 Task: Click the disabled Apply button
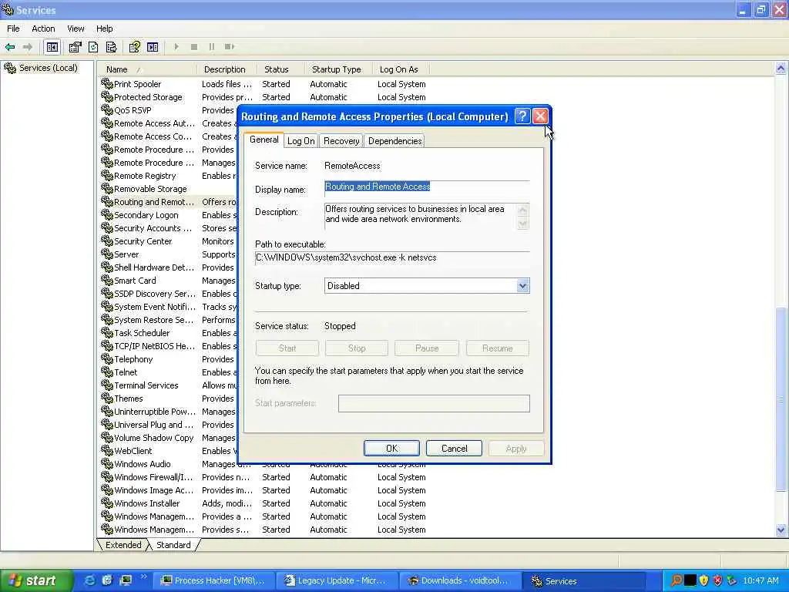pyautogui.click(x=515, y=449)
